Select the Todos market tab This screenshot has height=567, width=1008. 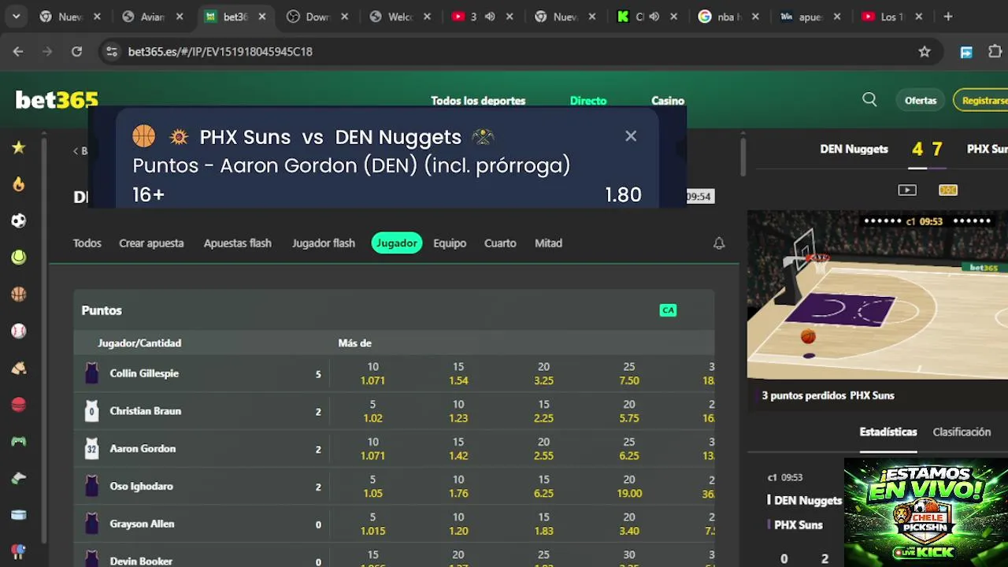pos(87,243)
